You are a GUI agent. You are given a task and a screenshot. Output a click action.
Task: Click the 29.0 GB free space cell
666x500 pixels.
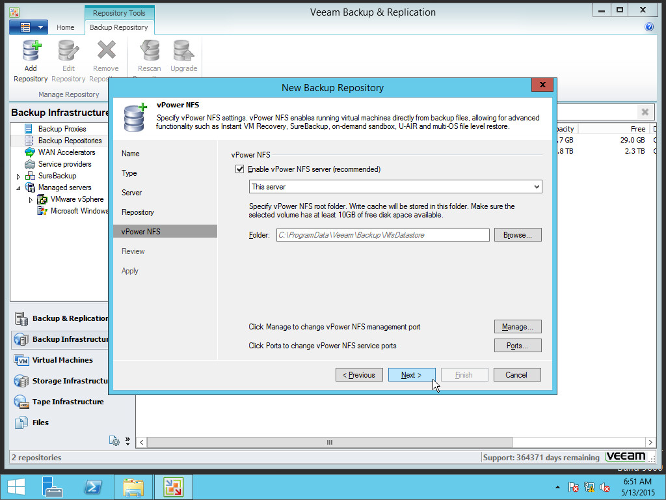pyautogui.click(x=632, y=140)
